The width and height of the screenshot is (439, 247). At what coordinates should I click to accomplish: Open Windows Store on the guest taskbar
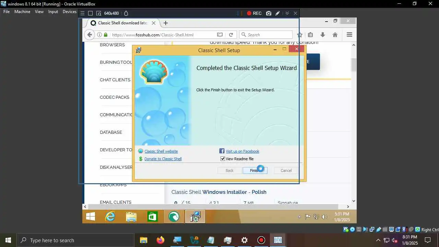pos(152,216)
